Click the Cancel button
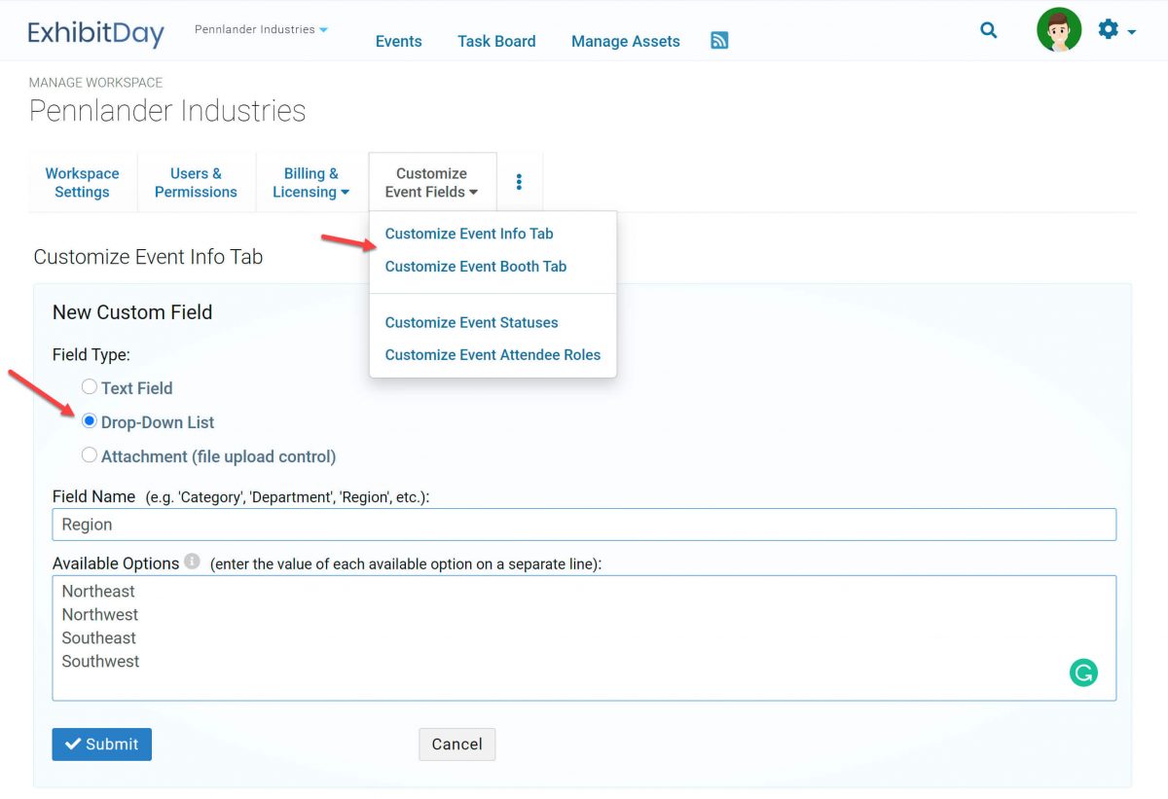Image resolution: width=1168 pixels, height=799 pixels. coord(456,745)
